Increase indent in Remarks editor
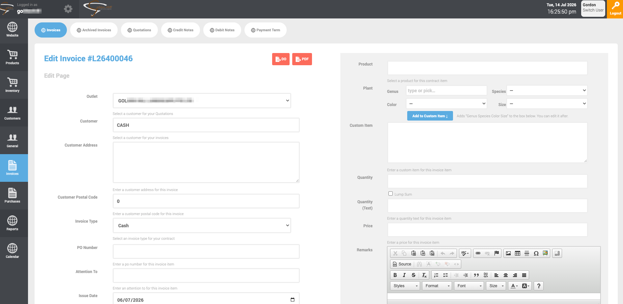This screenshot has height=304, width=623. tap(466, 275)
